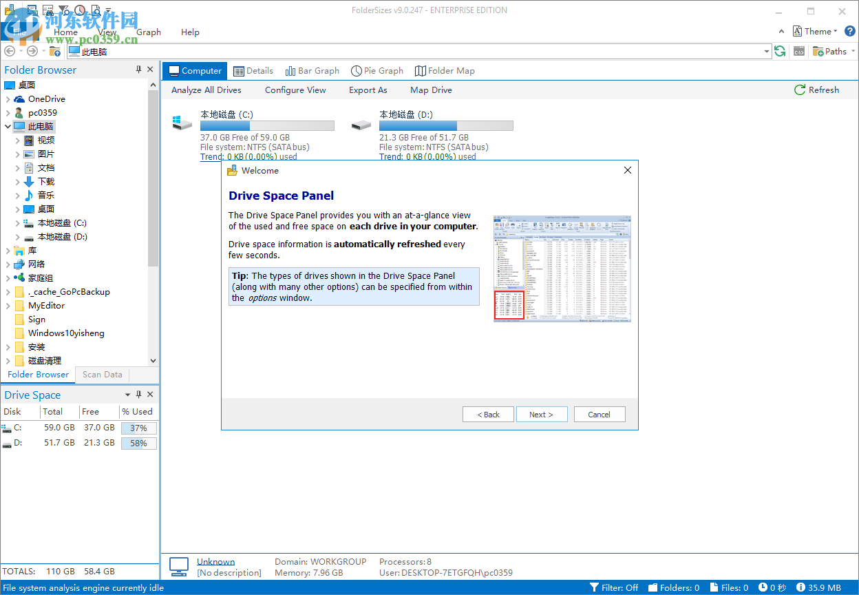Toggle the ribbon collapse chevron
The image size is (859, 595).
click(781, 31)
